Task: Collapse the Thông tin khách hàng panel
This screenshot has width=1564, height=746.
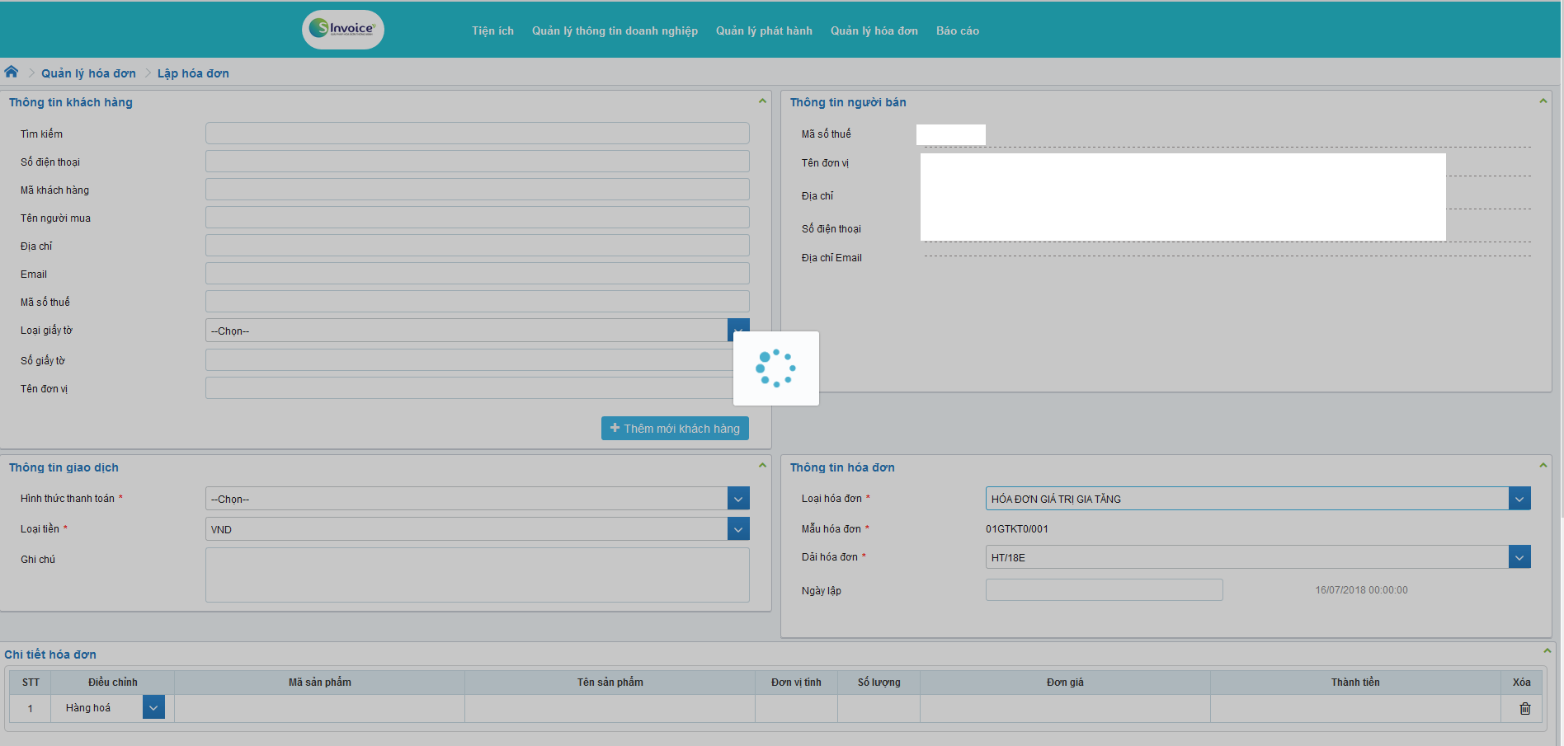Action: click(761, 101)
